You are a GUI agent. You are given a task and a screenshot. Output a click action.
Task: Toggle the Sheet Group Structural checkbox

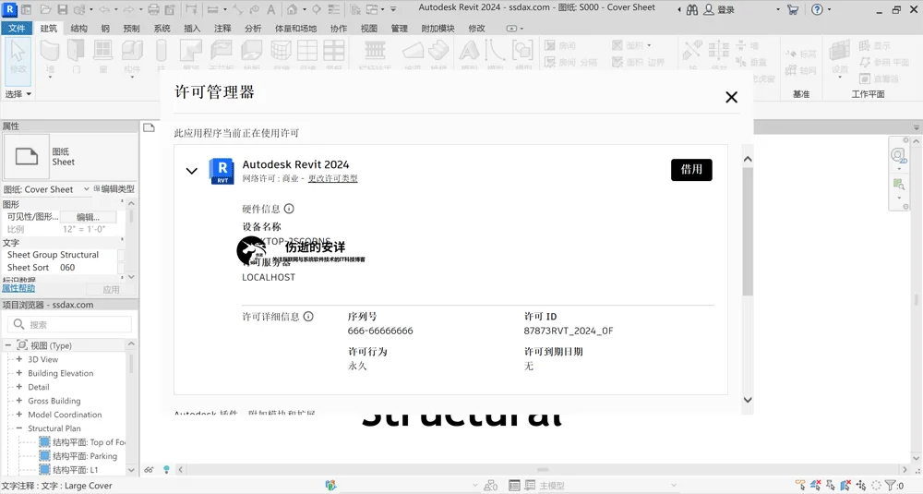(121, 255)
